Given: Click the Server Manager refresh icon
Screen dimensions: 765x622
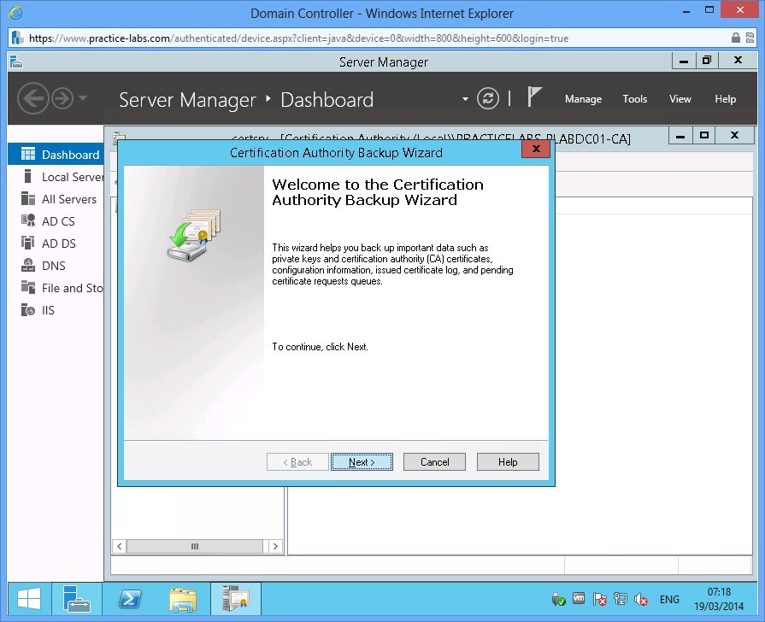Looking at the screenshot, I should click(x=488, y=98).
